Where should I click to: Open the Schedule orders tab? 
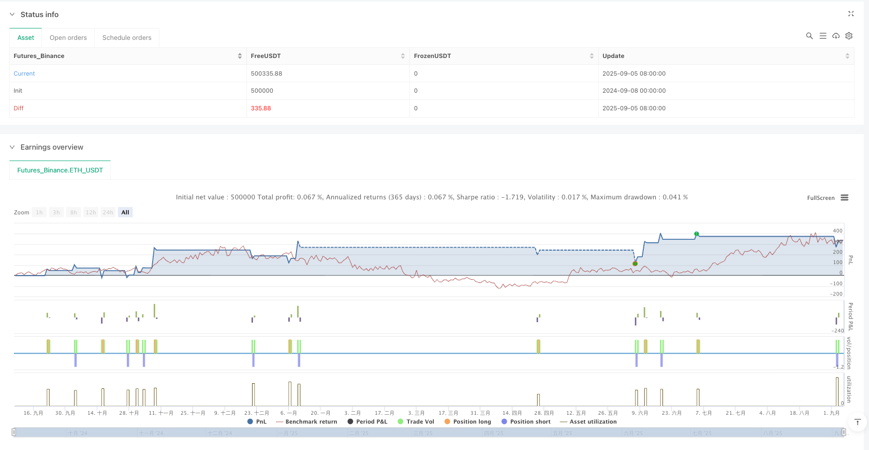click(127, 38)
